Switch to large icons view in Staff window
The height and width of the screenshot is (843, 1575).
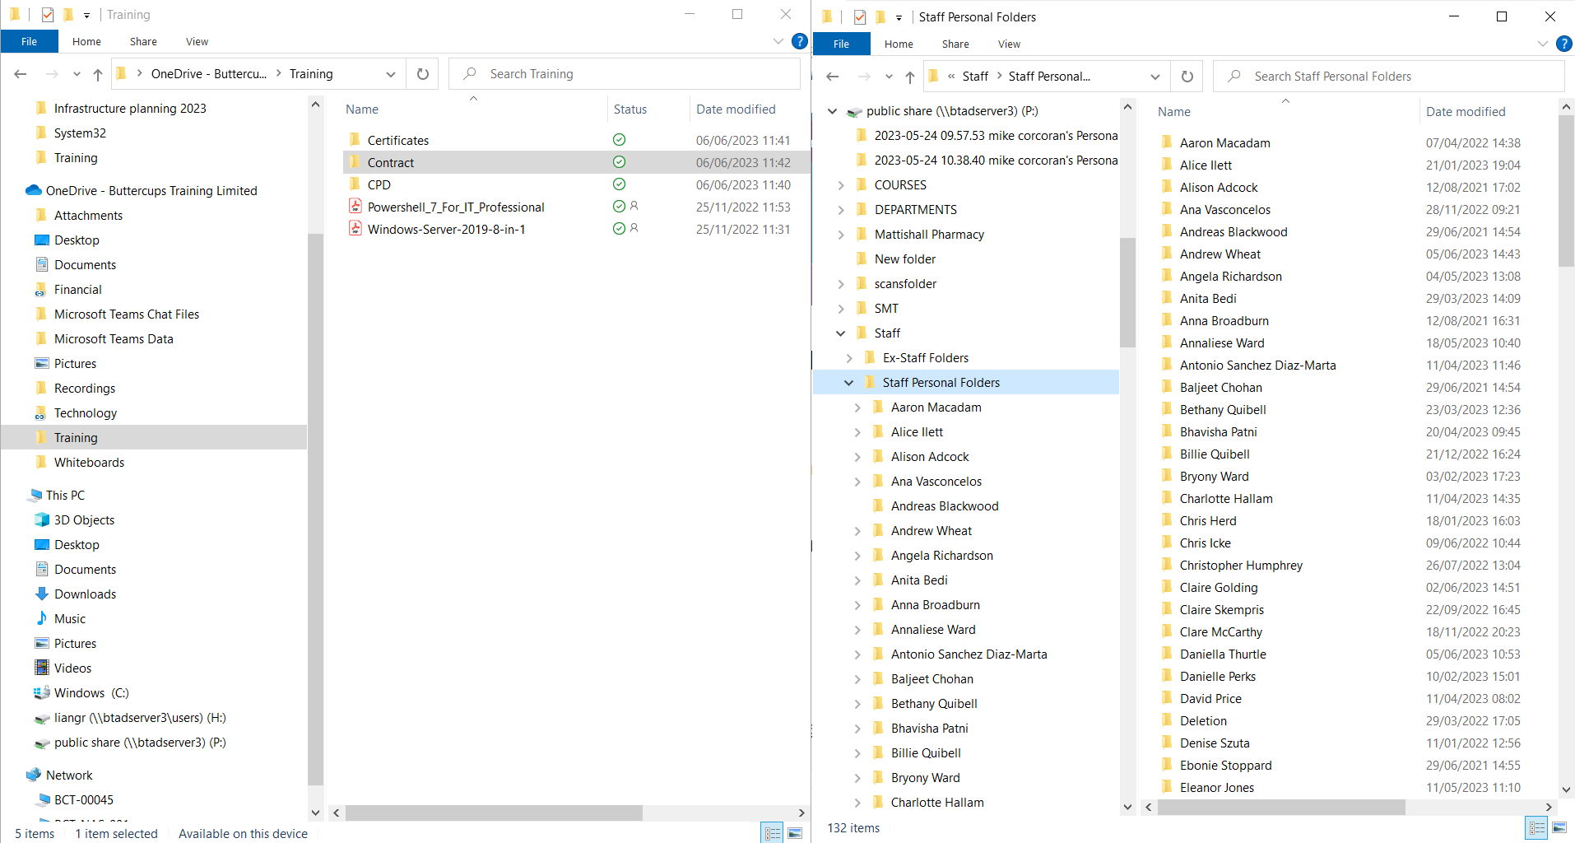pos(1559,828)
